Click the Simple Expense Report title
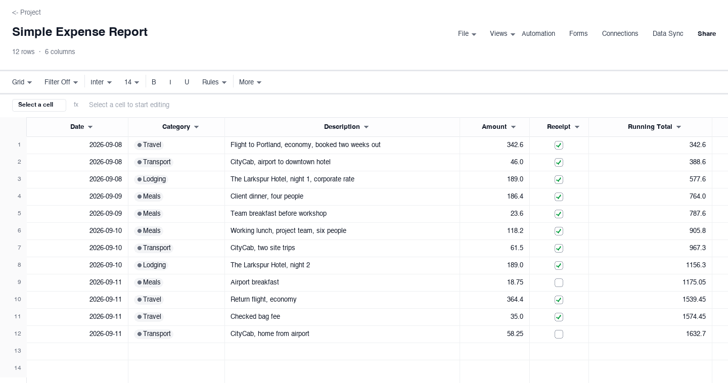This screenshot has width=728, height=383. click(80, 32)
